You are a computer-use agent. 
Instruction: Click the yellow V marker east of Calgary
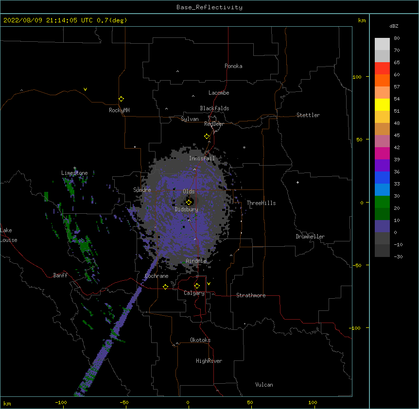tap(209, 284)
